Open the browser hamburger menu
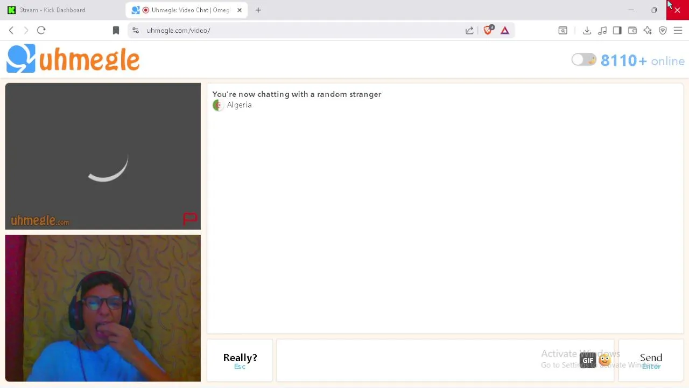 [678, 31]
